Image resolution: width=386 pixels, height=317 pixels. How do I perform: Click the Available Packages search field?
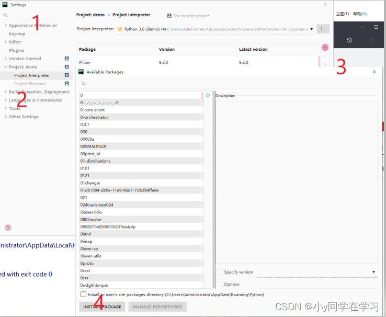(x=229, y=84)
